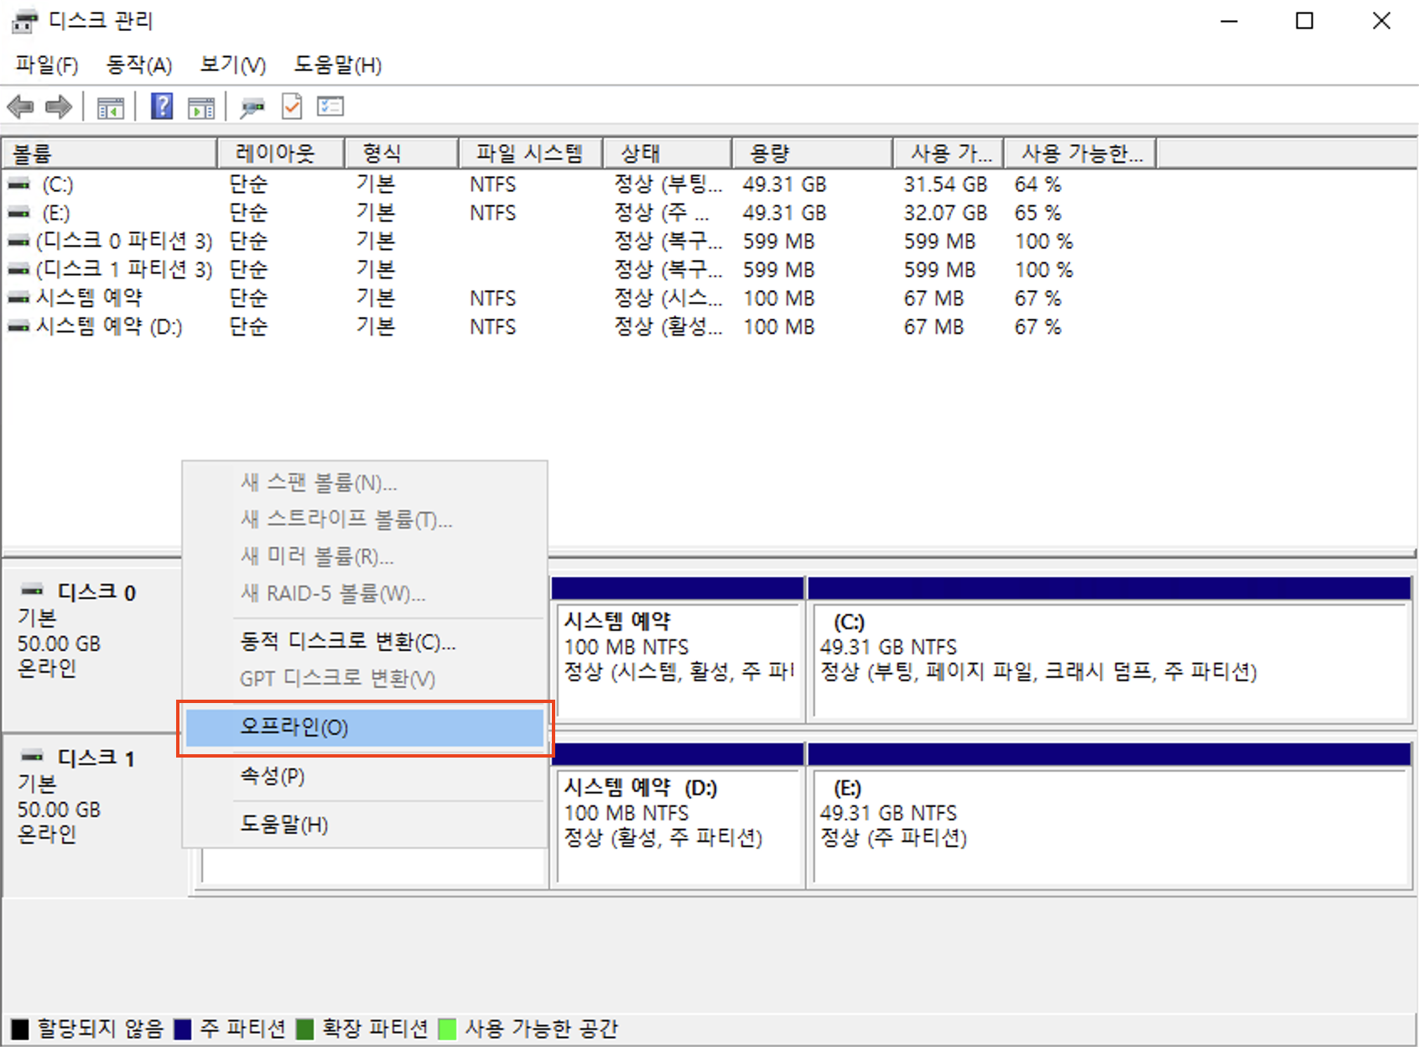The height and width of the screenshot is (1047, 1419).
Task: Click the drive icon for volume (E:)
Action: [x=19, y=212]
